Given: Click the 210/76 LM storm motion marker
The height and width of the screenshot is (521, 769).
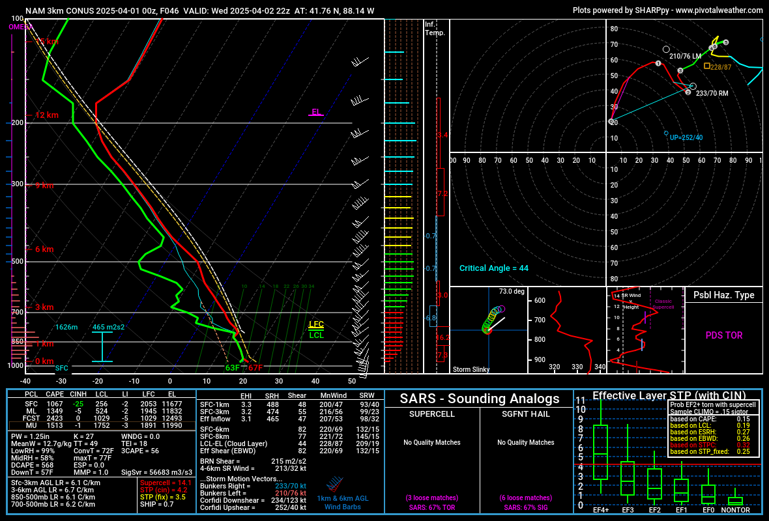Looking at the screenshot, I should coord(666,49).
